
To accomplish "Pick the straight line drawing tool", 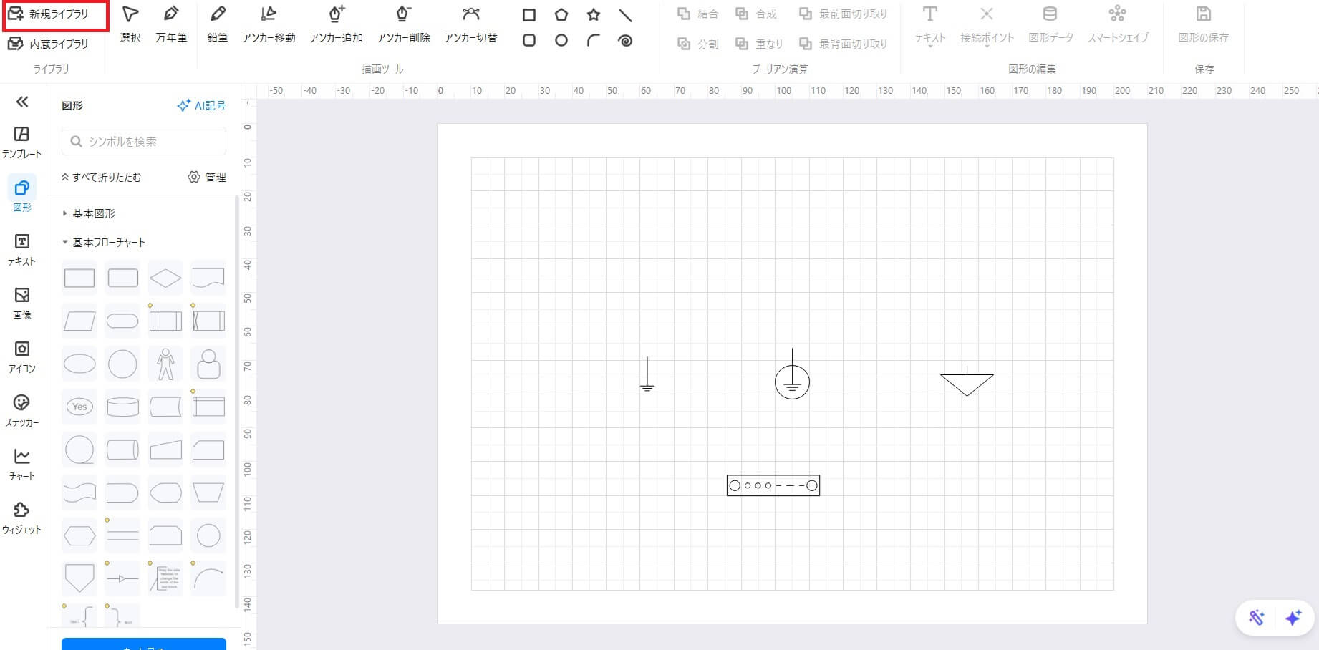I will (625, 15).
